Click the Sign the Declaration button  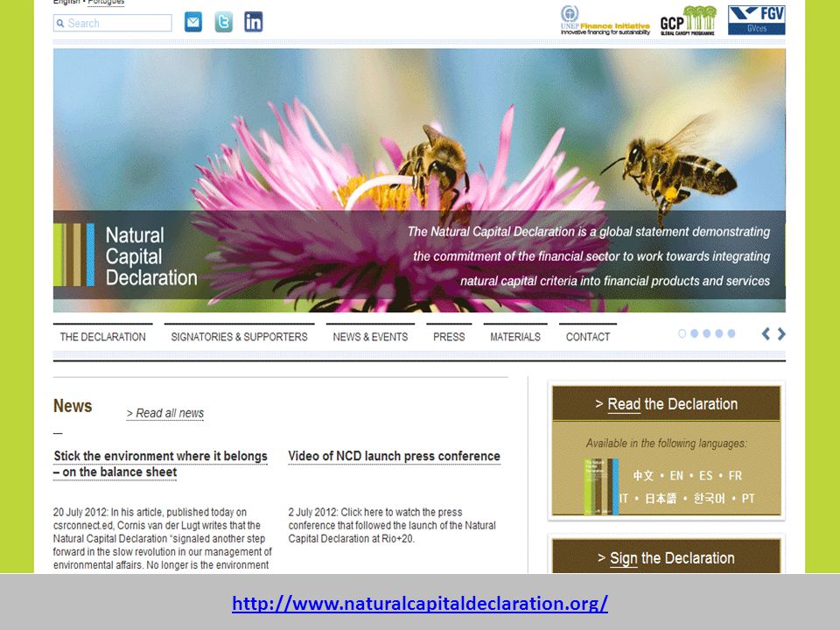pyautogui.click(x=667, y=557)
